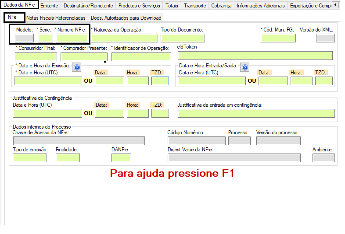Click the Ambiente field
The image size is (345, 234).
pos(323,158)
